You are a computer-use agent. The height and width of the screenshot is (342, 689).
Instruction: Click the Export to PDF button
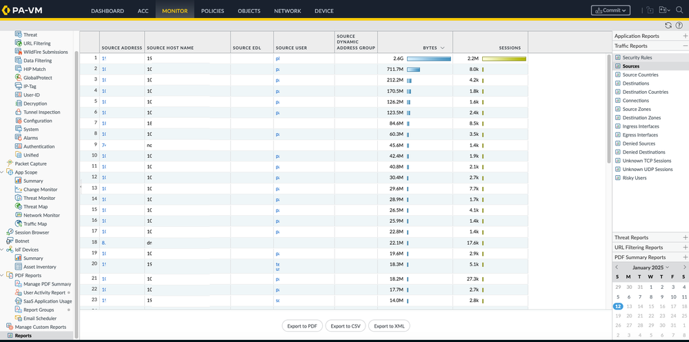[x=303, y=325]
